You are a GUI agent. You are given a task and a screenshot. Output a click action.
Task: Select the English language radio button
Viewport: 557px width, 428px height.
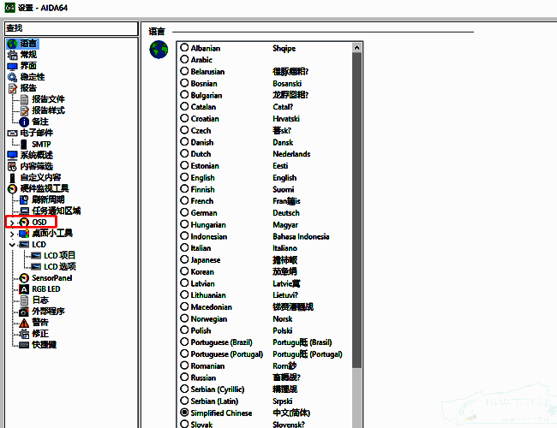[x=184, y=177]
